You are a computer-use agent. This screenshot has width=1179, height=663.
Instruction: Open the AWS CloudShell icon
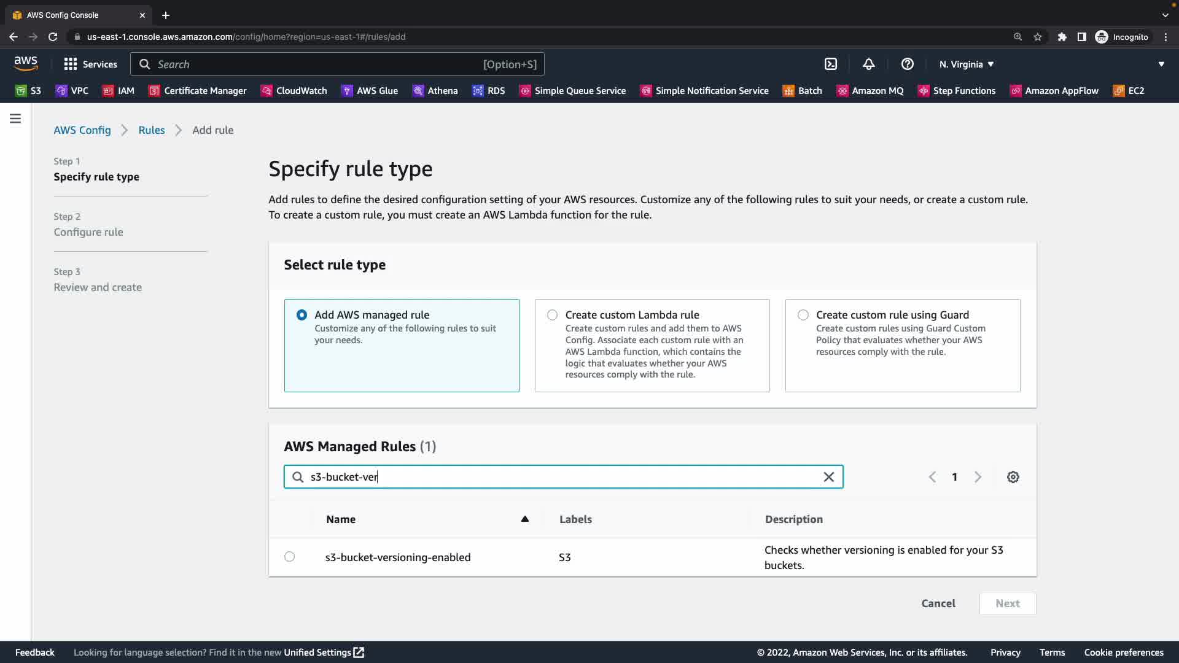(x=830, y=64)
